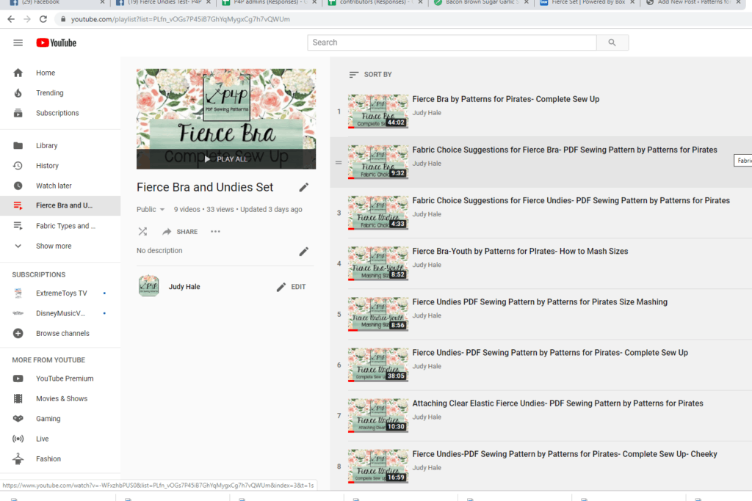Click the YouTube logo
The image size is (752, 501).
pyautogui.click(x=56, y=43)
